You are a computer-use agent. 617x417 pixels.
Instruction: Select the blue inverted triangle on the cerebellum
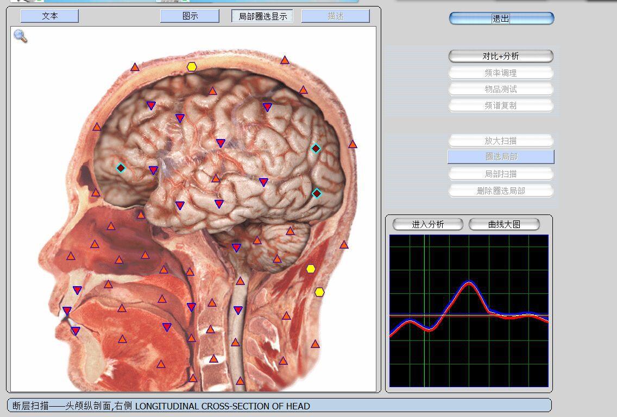236,248
